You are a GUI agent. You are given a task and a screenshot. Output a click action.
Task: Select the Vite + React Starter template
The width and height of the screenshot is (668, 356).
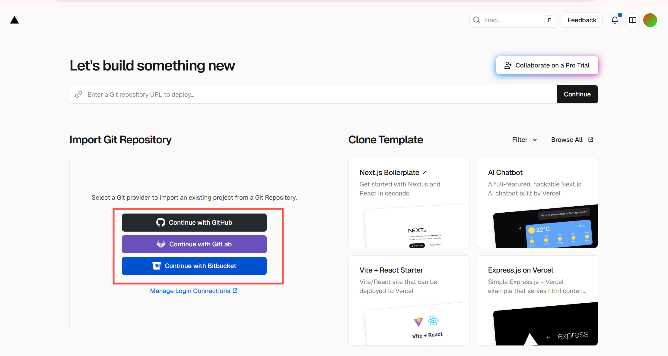[x=409, y=300]
